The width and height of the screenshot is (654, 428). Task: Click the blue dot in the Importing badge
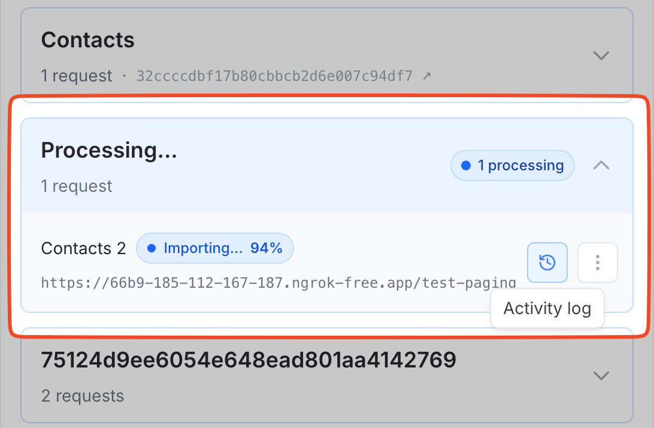pyautogui.click(x=152, y=248)
